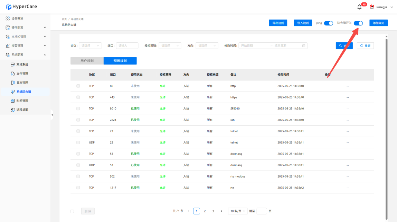The image size is (397, 222).
Task: Turn off the 防火墙开关 switch
Action: 358,23
